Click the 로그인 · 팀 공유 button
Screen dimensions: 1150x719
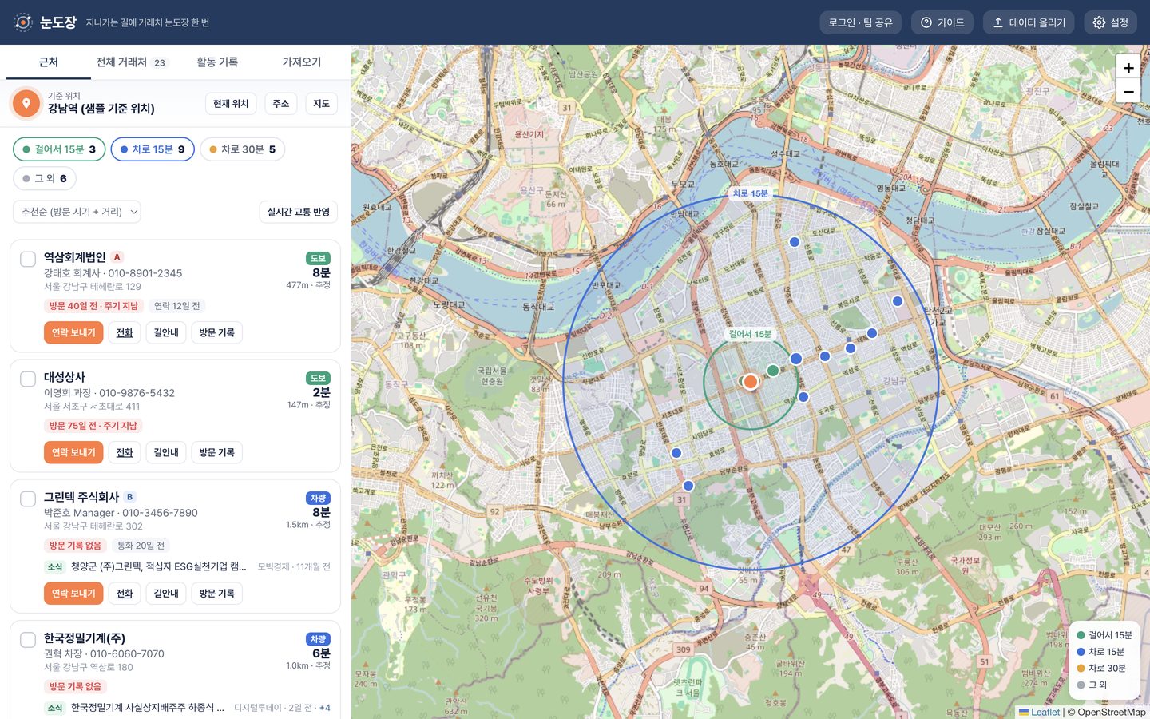point(860,22)
